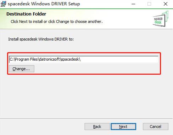Minimize the spacedesk Setup window

(133, 4)
